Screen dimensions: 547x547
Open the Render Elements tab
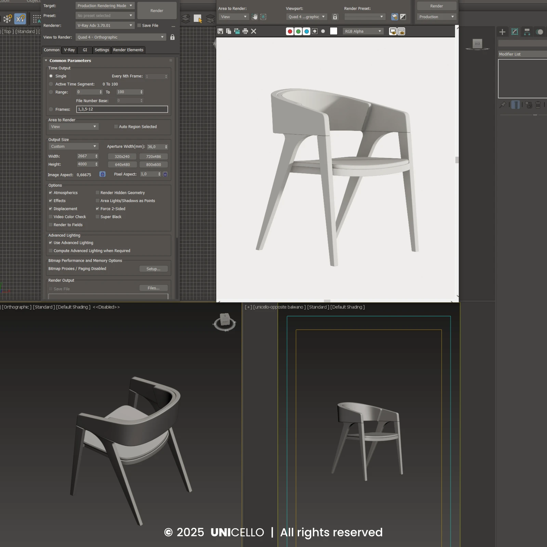coord(128,50)
